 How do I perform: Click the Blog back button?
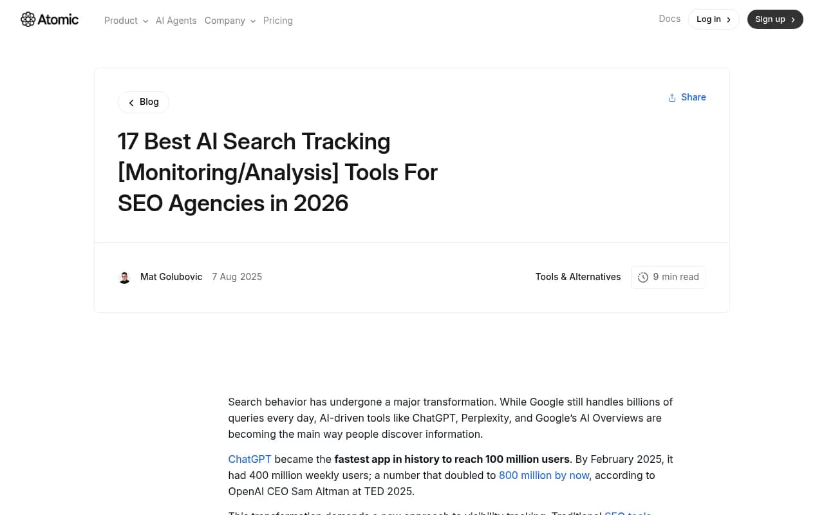[143, 102]
